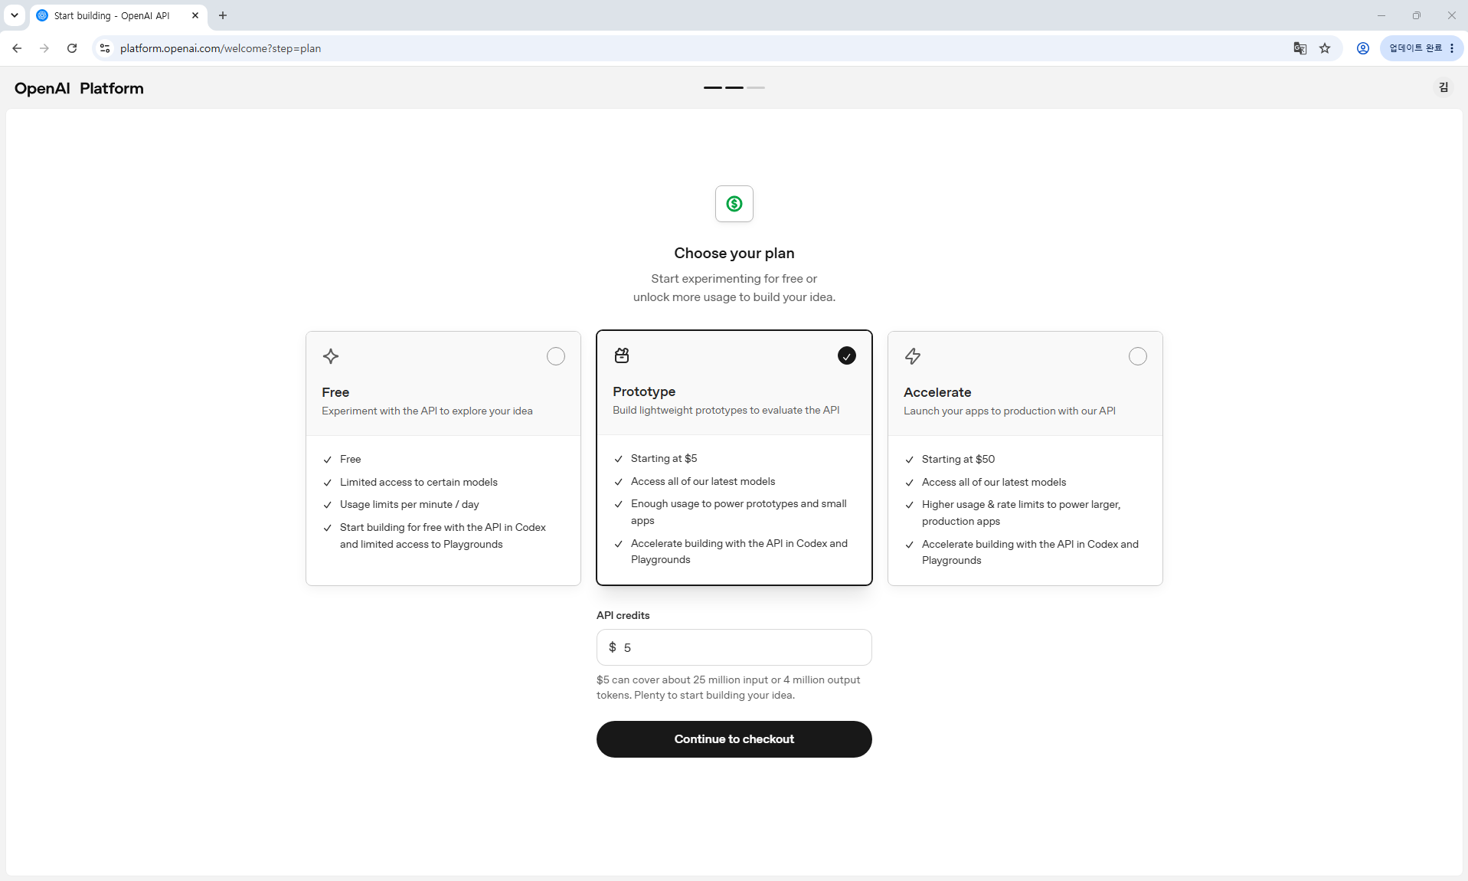
Task: Click the Accelerate lightning bolt icon
Action: [913, 356]
